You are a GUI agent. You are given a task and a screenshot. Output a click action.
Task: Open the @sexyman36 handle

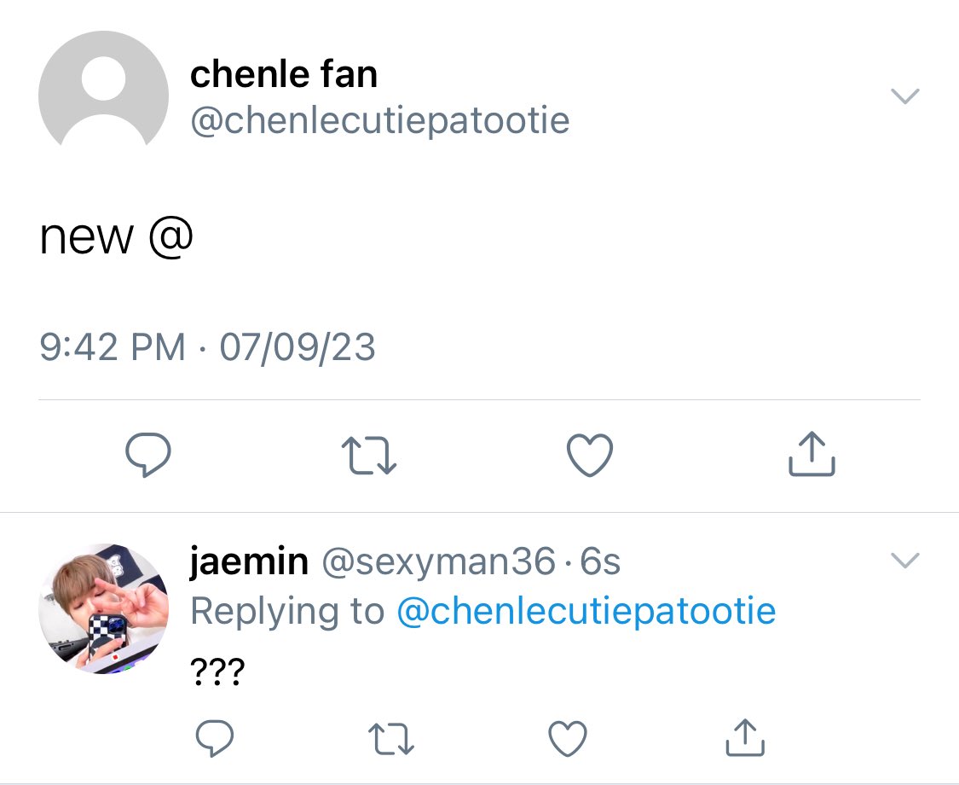438,561
